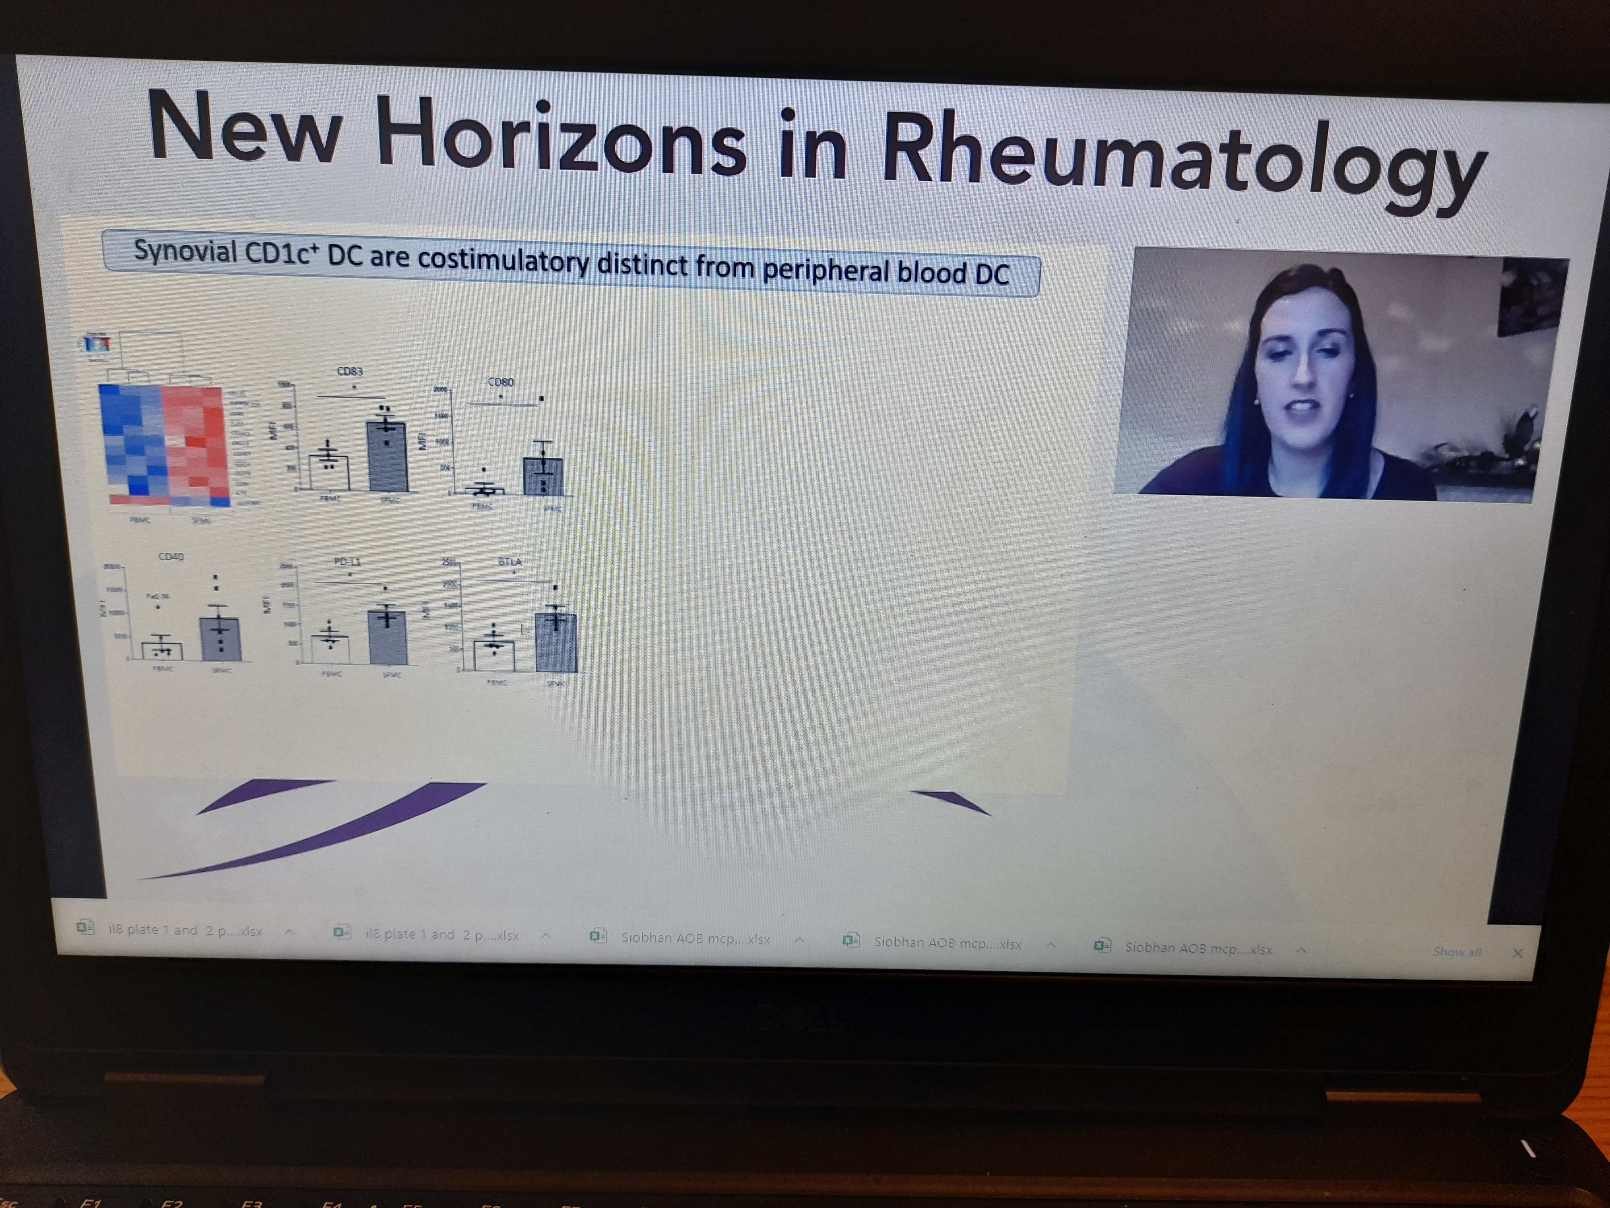Viewport: 1610px width, 1208px height.
Task: Open the chevron menu of the middle Siobhan AOB file
Action: tap(1052, 944)
